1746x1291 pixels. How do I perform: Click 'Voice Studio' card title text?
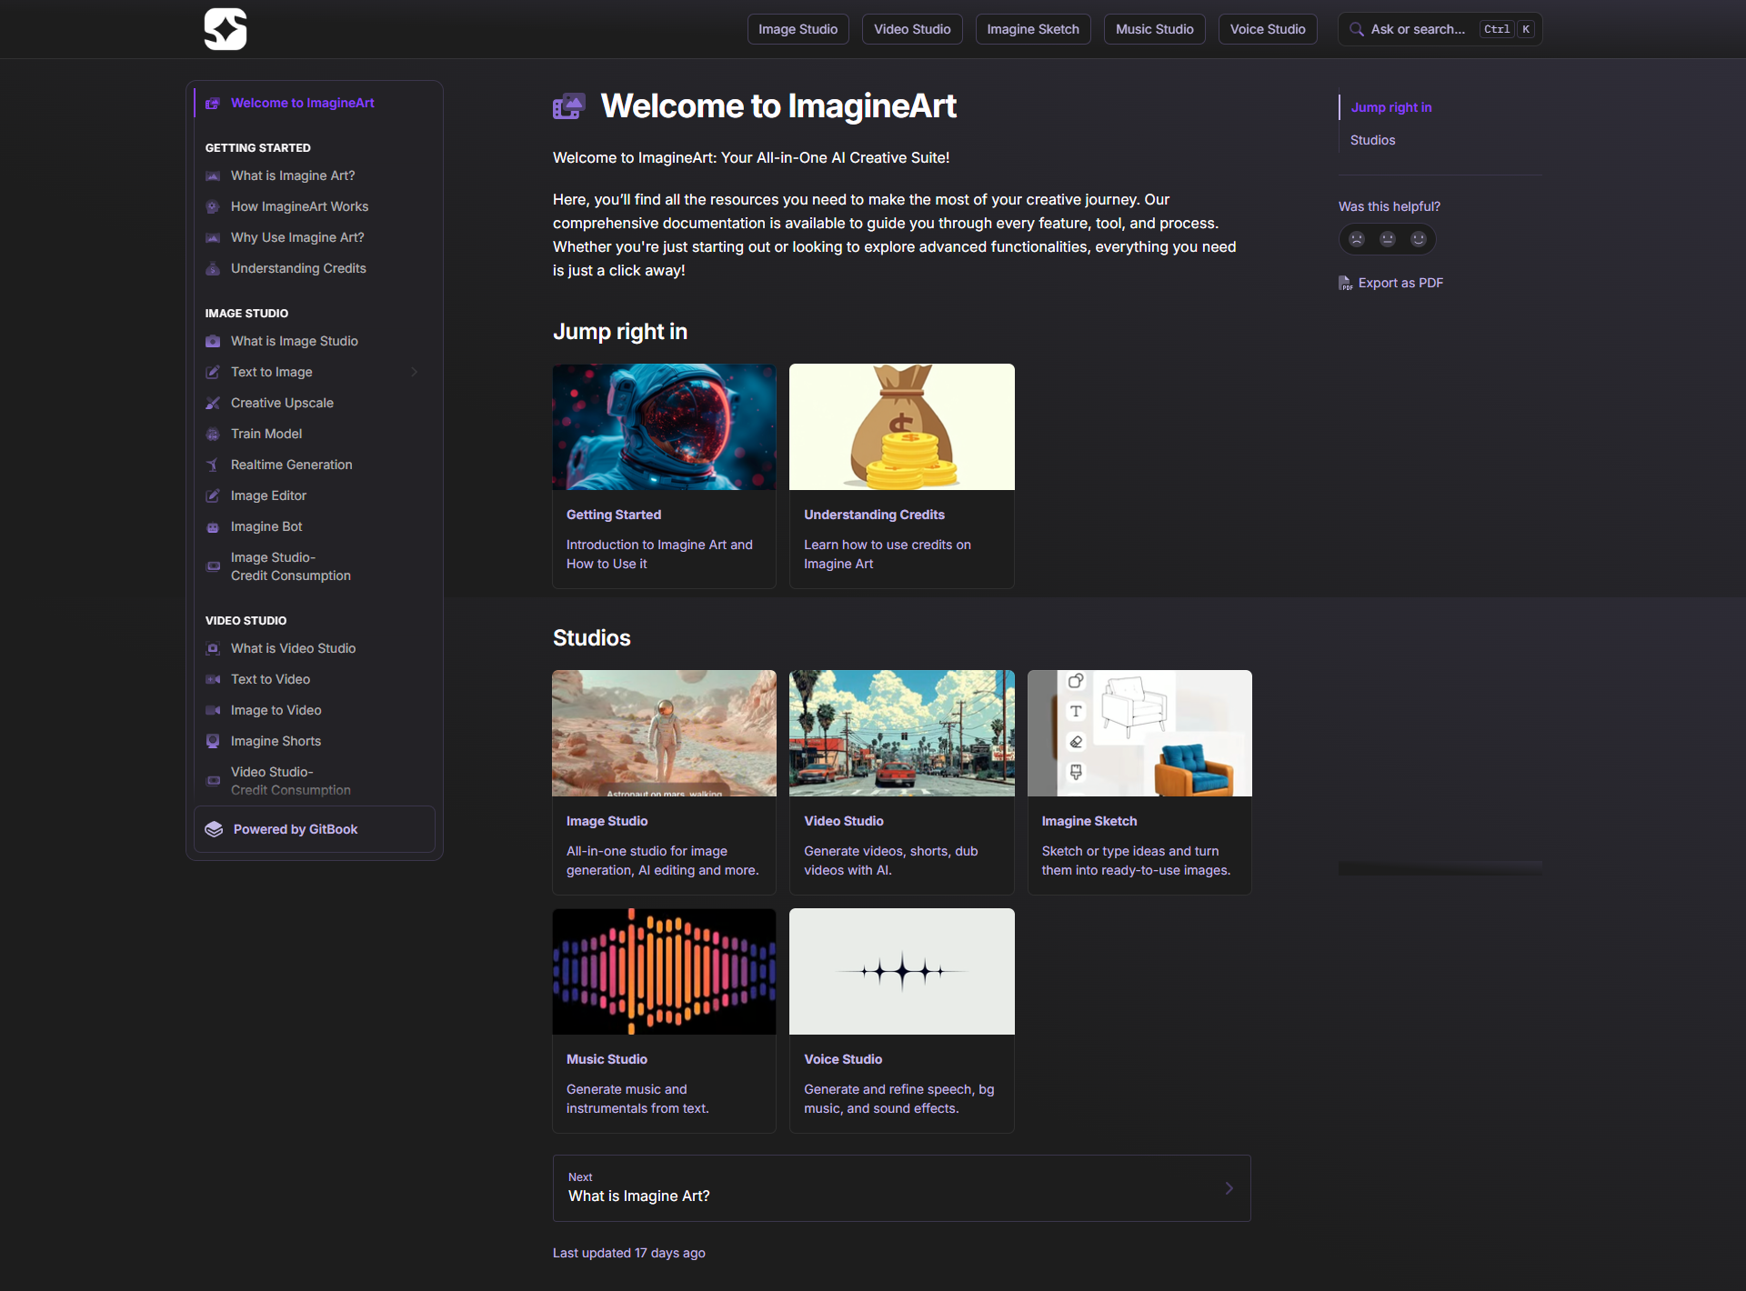click(843, 1059)
